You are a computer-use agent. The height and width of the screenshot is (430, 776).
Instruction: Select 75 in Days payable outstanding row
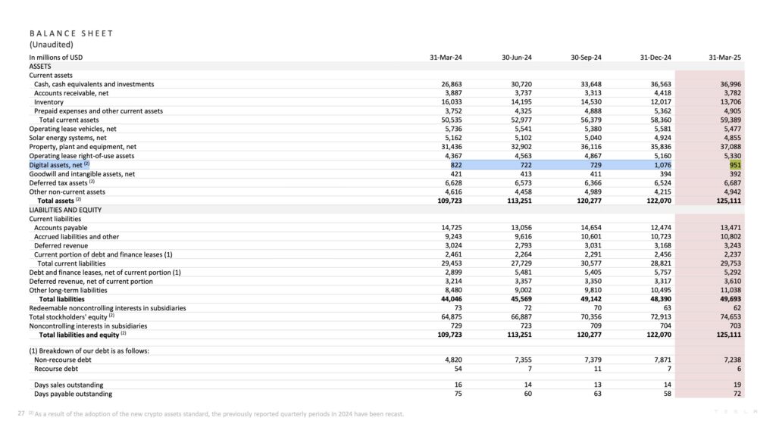point(458,394)
